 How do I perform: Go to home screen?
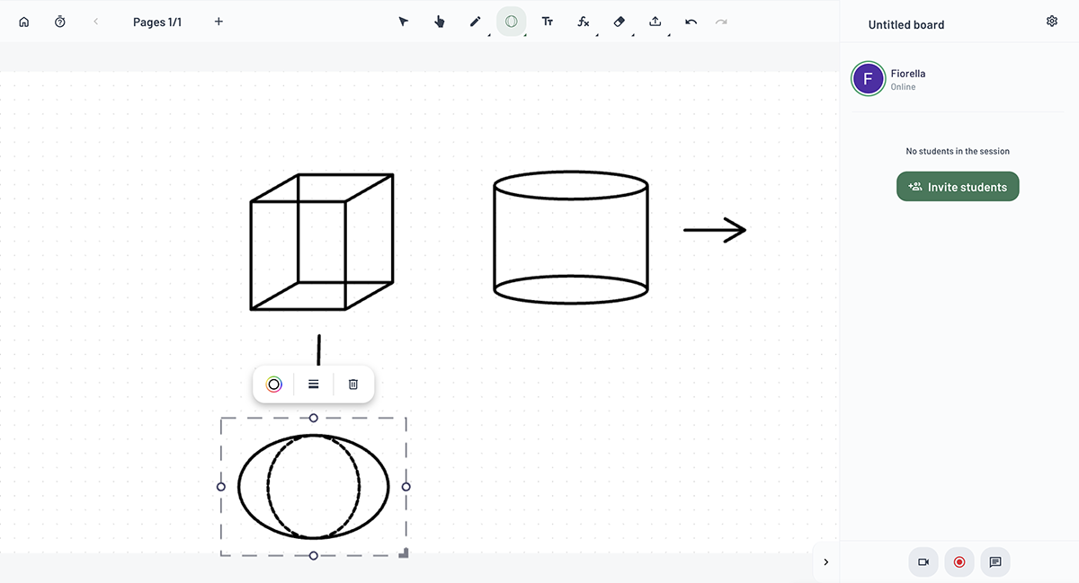(x=24, y=22)
